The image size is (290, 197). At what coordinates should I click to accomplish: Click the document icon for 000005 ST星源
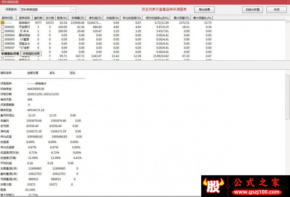3,40
